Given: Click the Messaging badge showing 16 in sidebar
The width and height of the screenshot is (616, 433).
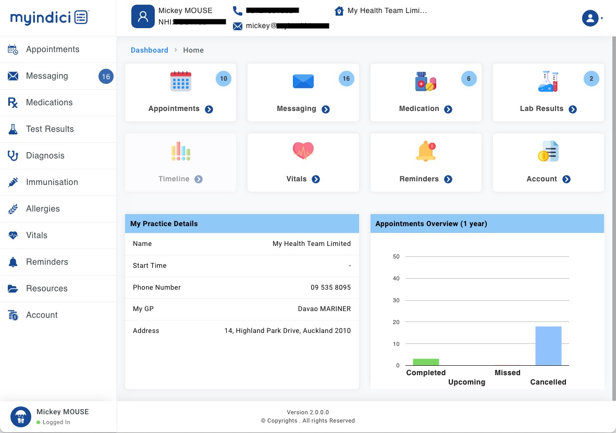Looking at the screenshot, I should [106, 77].
